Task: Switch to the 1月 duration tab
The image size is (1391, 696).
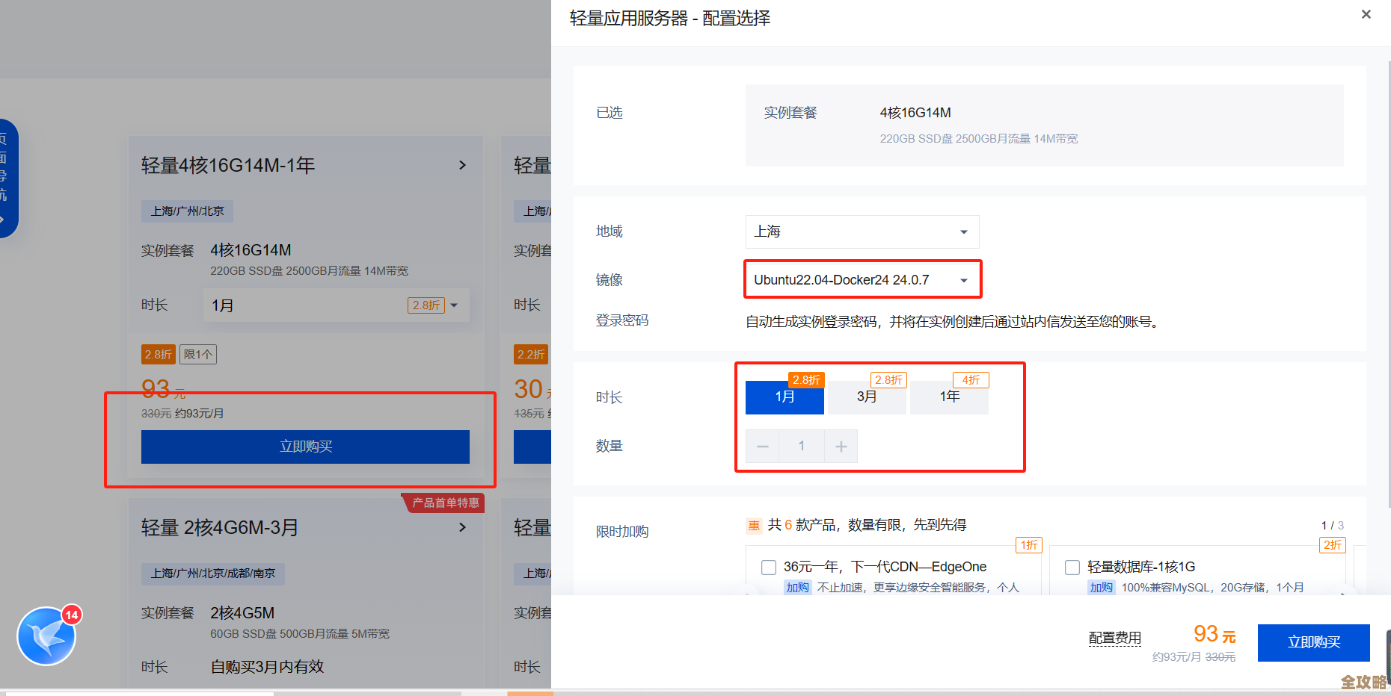Action: (x=784, y=397)
